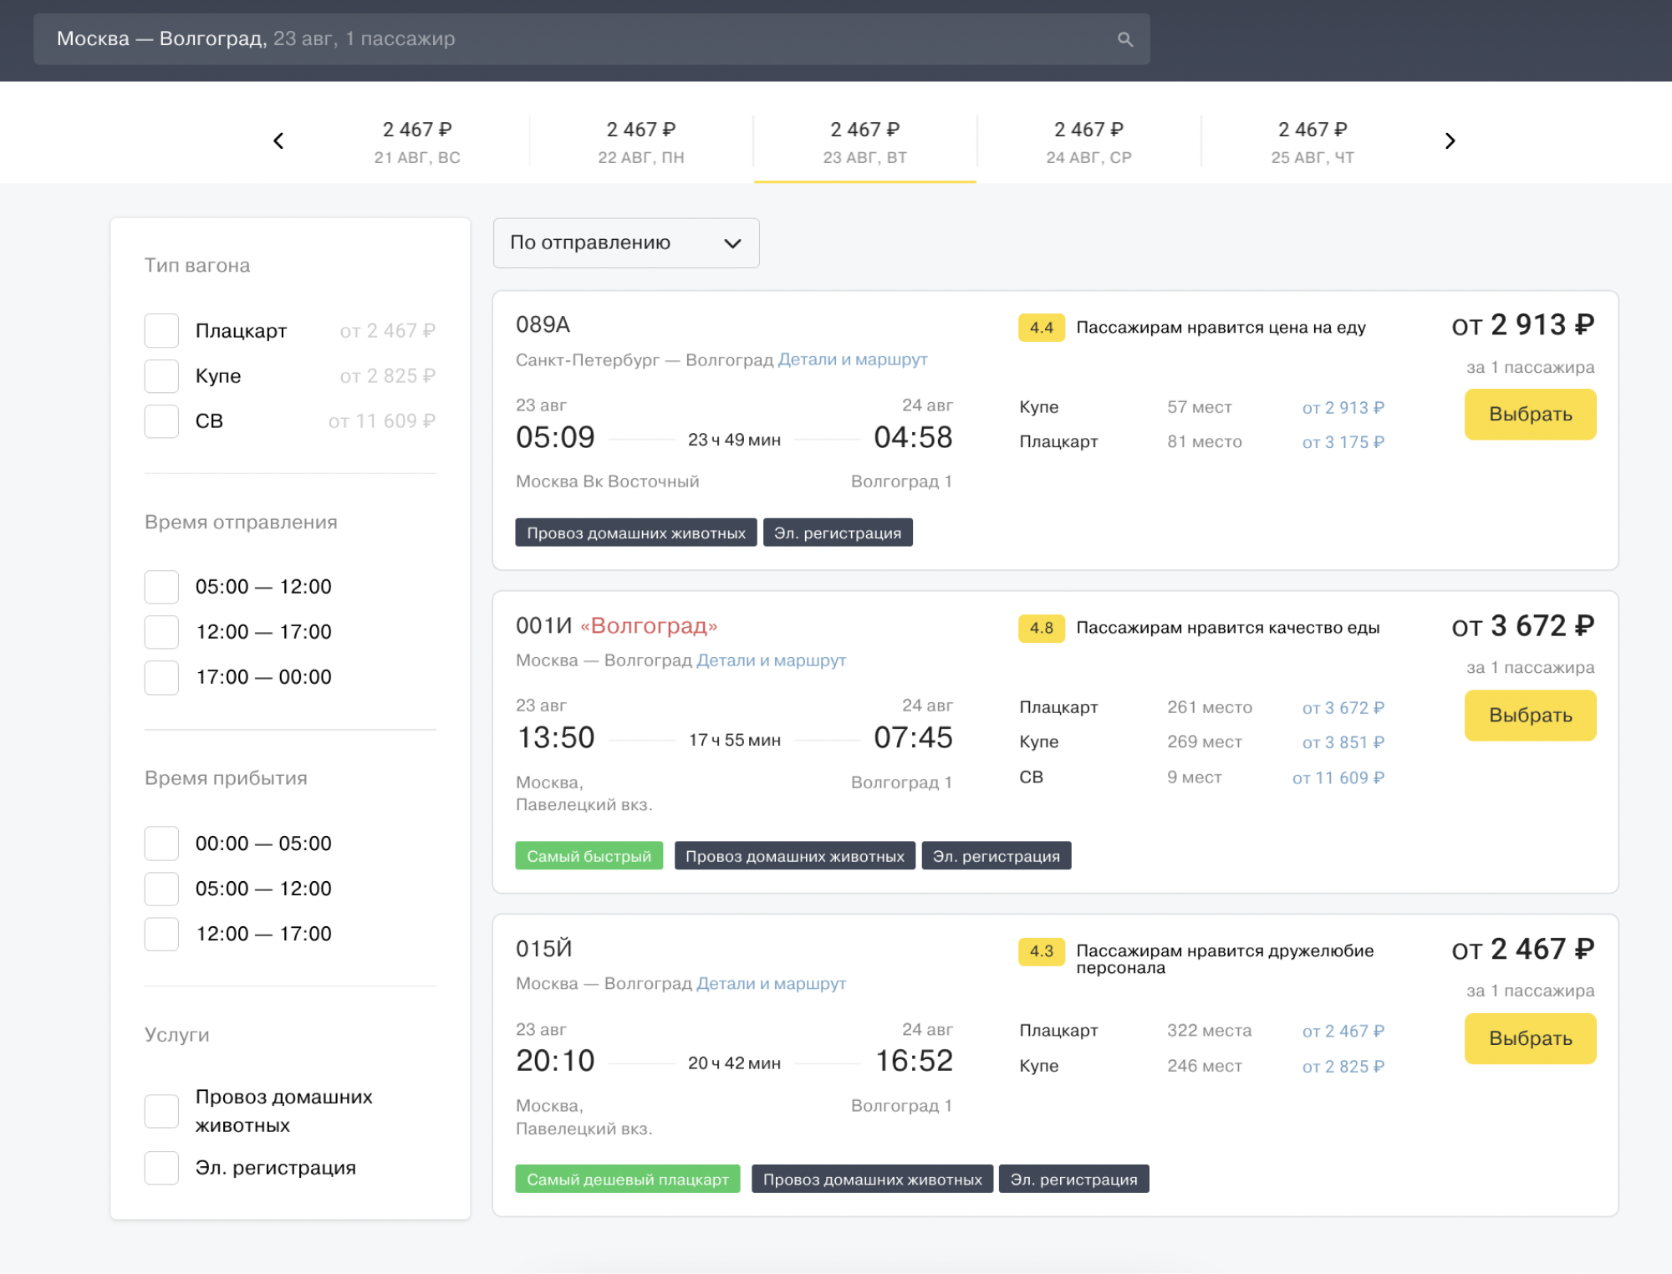
Task: Toggle the Провоз домашних животных service filter
Action: click(161, 1111)
